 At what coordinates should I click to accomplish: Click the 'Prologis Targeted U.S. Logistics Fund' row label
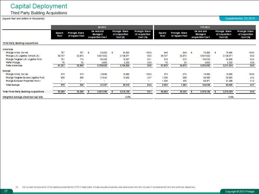(24, 59)
